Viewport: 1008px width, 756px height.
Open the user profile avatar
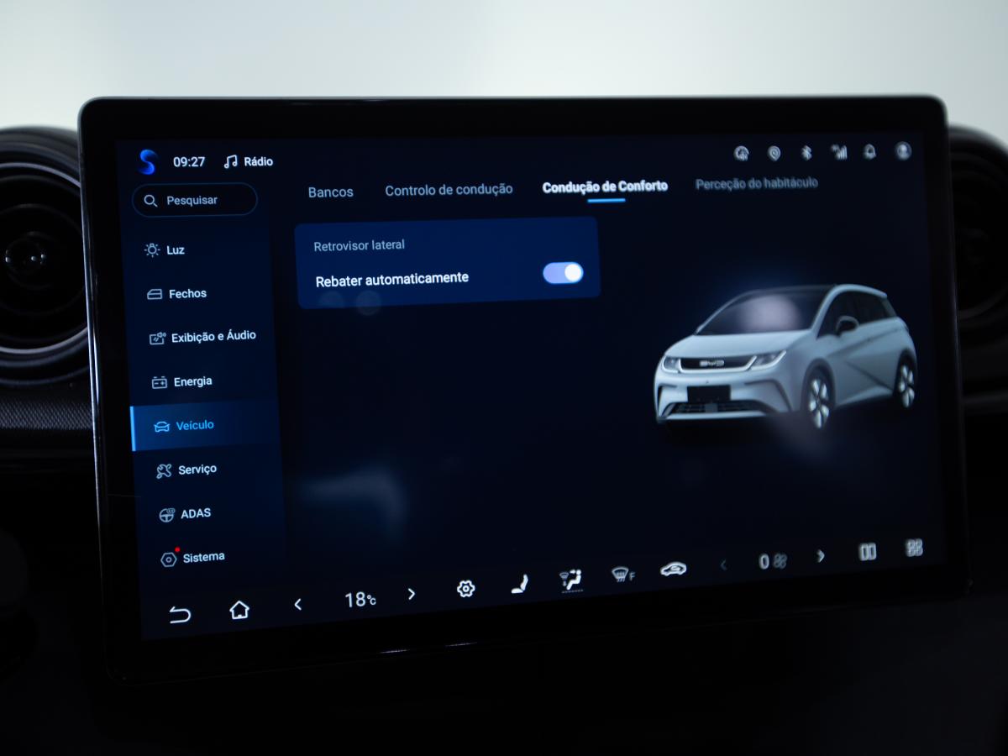903,150
